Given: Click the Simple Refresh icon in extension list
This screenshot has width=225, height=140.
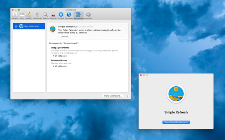Looking at the screenshot, I should tap(21, 26).
